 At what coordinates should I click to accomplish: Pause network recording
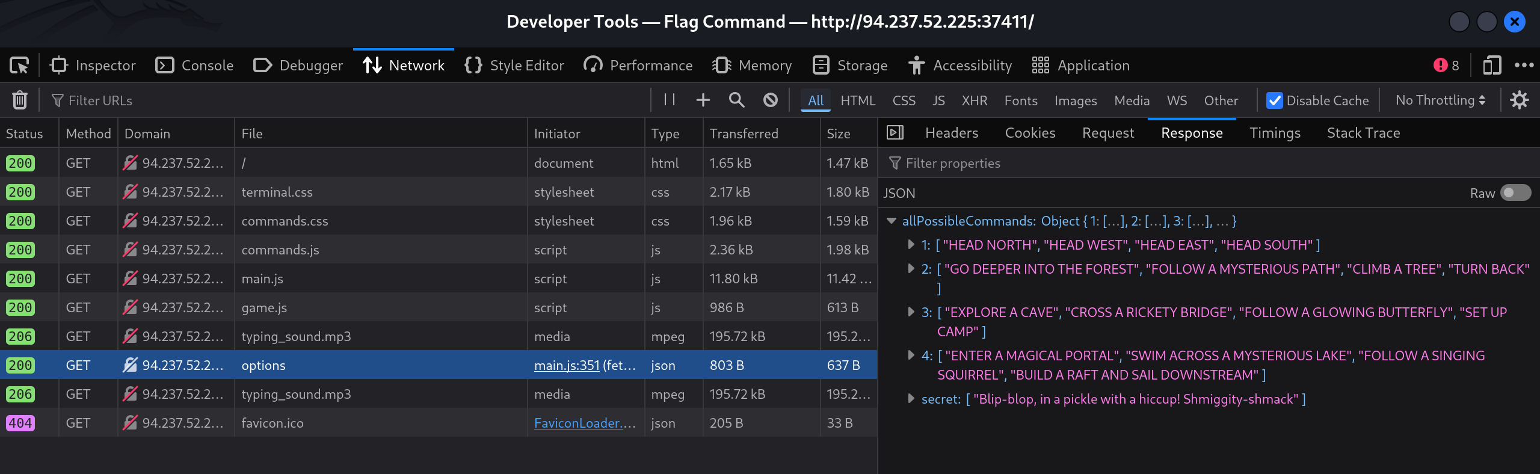click(670, 100)
